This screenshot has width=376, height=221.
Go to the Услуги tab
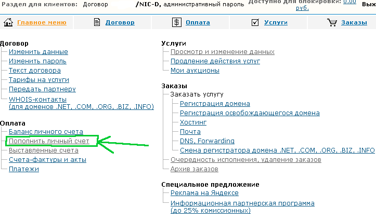tap(276, 23)
